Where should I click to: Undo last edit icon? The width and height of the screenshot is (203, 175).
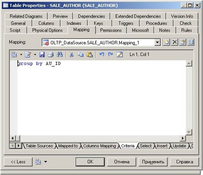(x=102, y=54)
